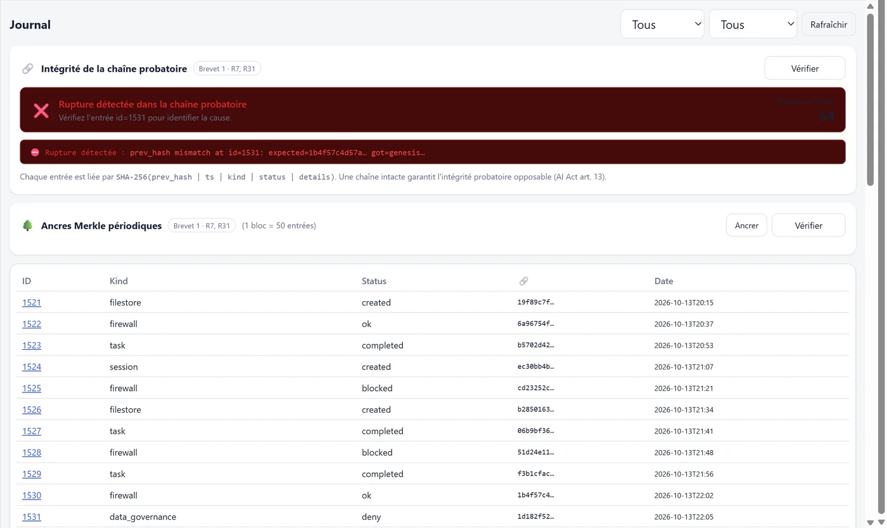Click Vérifier in the Ancres Merkle card
The width and height of the screenshot is (887, 528).
point(808,225)
